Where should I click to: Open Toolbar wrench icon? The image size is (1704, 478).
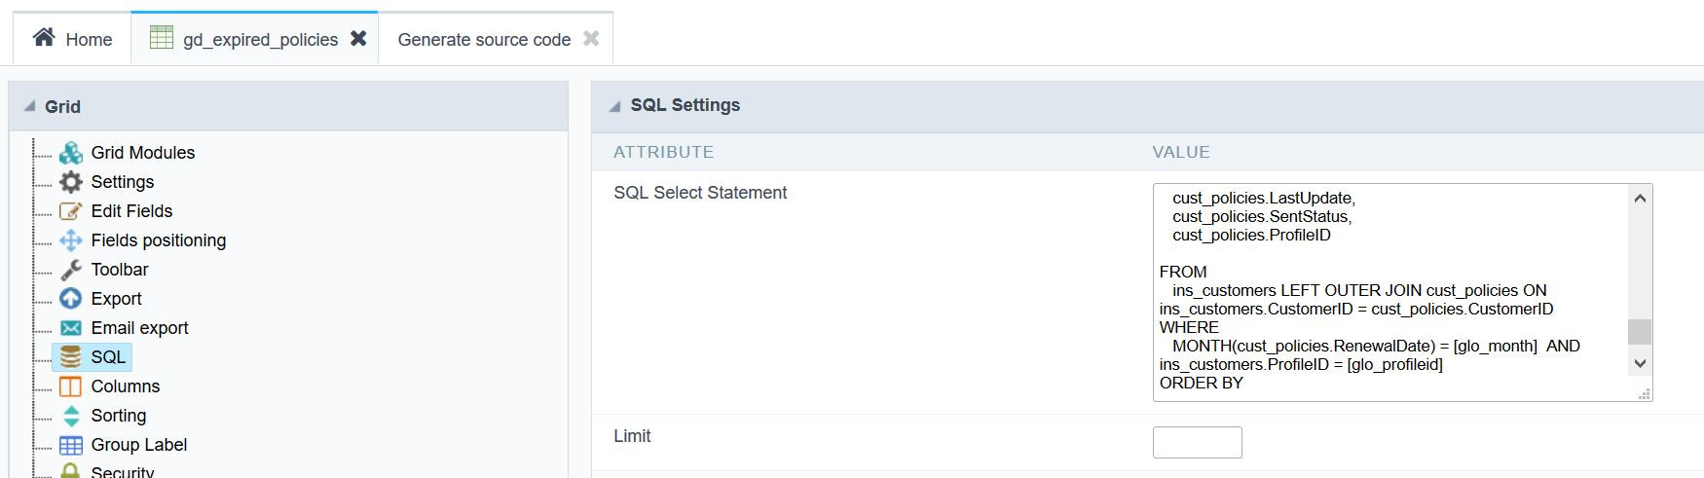point(71,270)
